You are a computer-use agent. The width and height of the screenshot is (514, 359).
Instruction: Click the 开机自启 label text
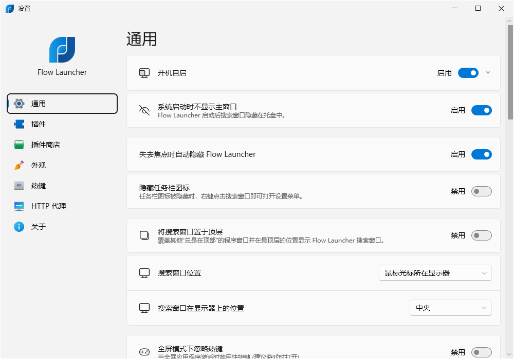(172, 73)
